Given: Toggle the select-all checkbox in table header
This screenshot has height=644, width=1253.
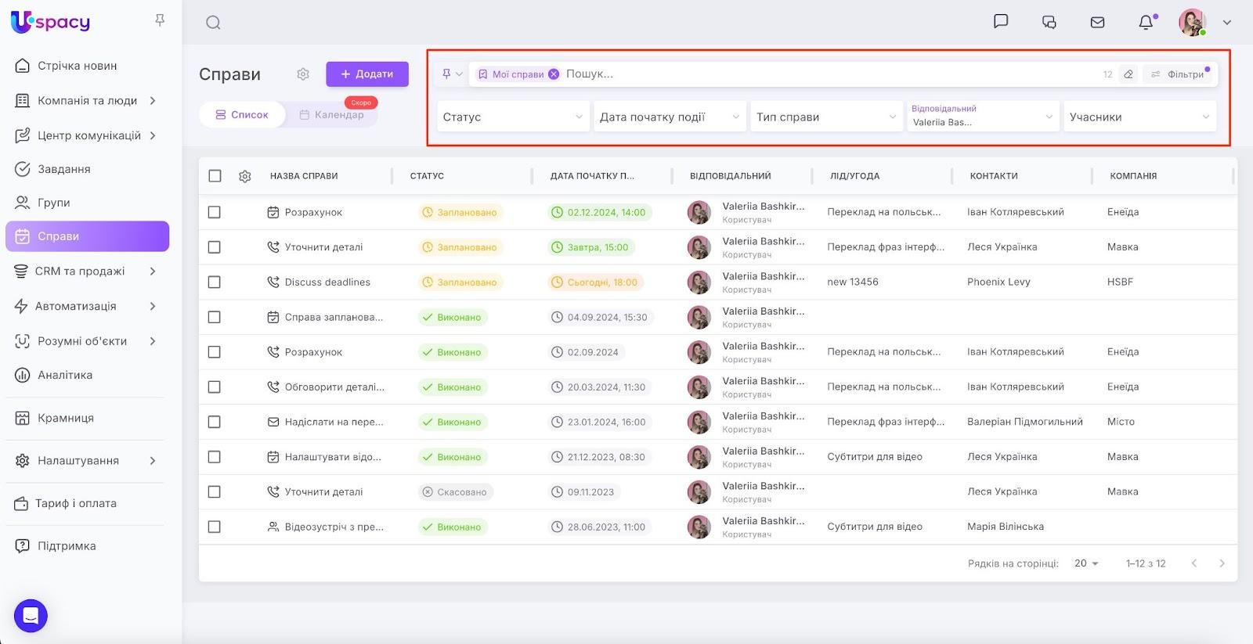Looking at the screenshot, I should 215,176.
